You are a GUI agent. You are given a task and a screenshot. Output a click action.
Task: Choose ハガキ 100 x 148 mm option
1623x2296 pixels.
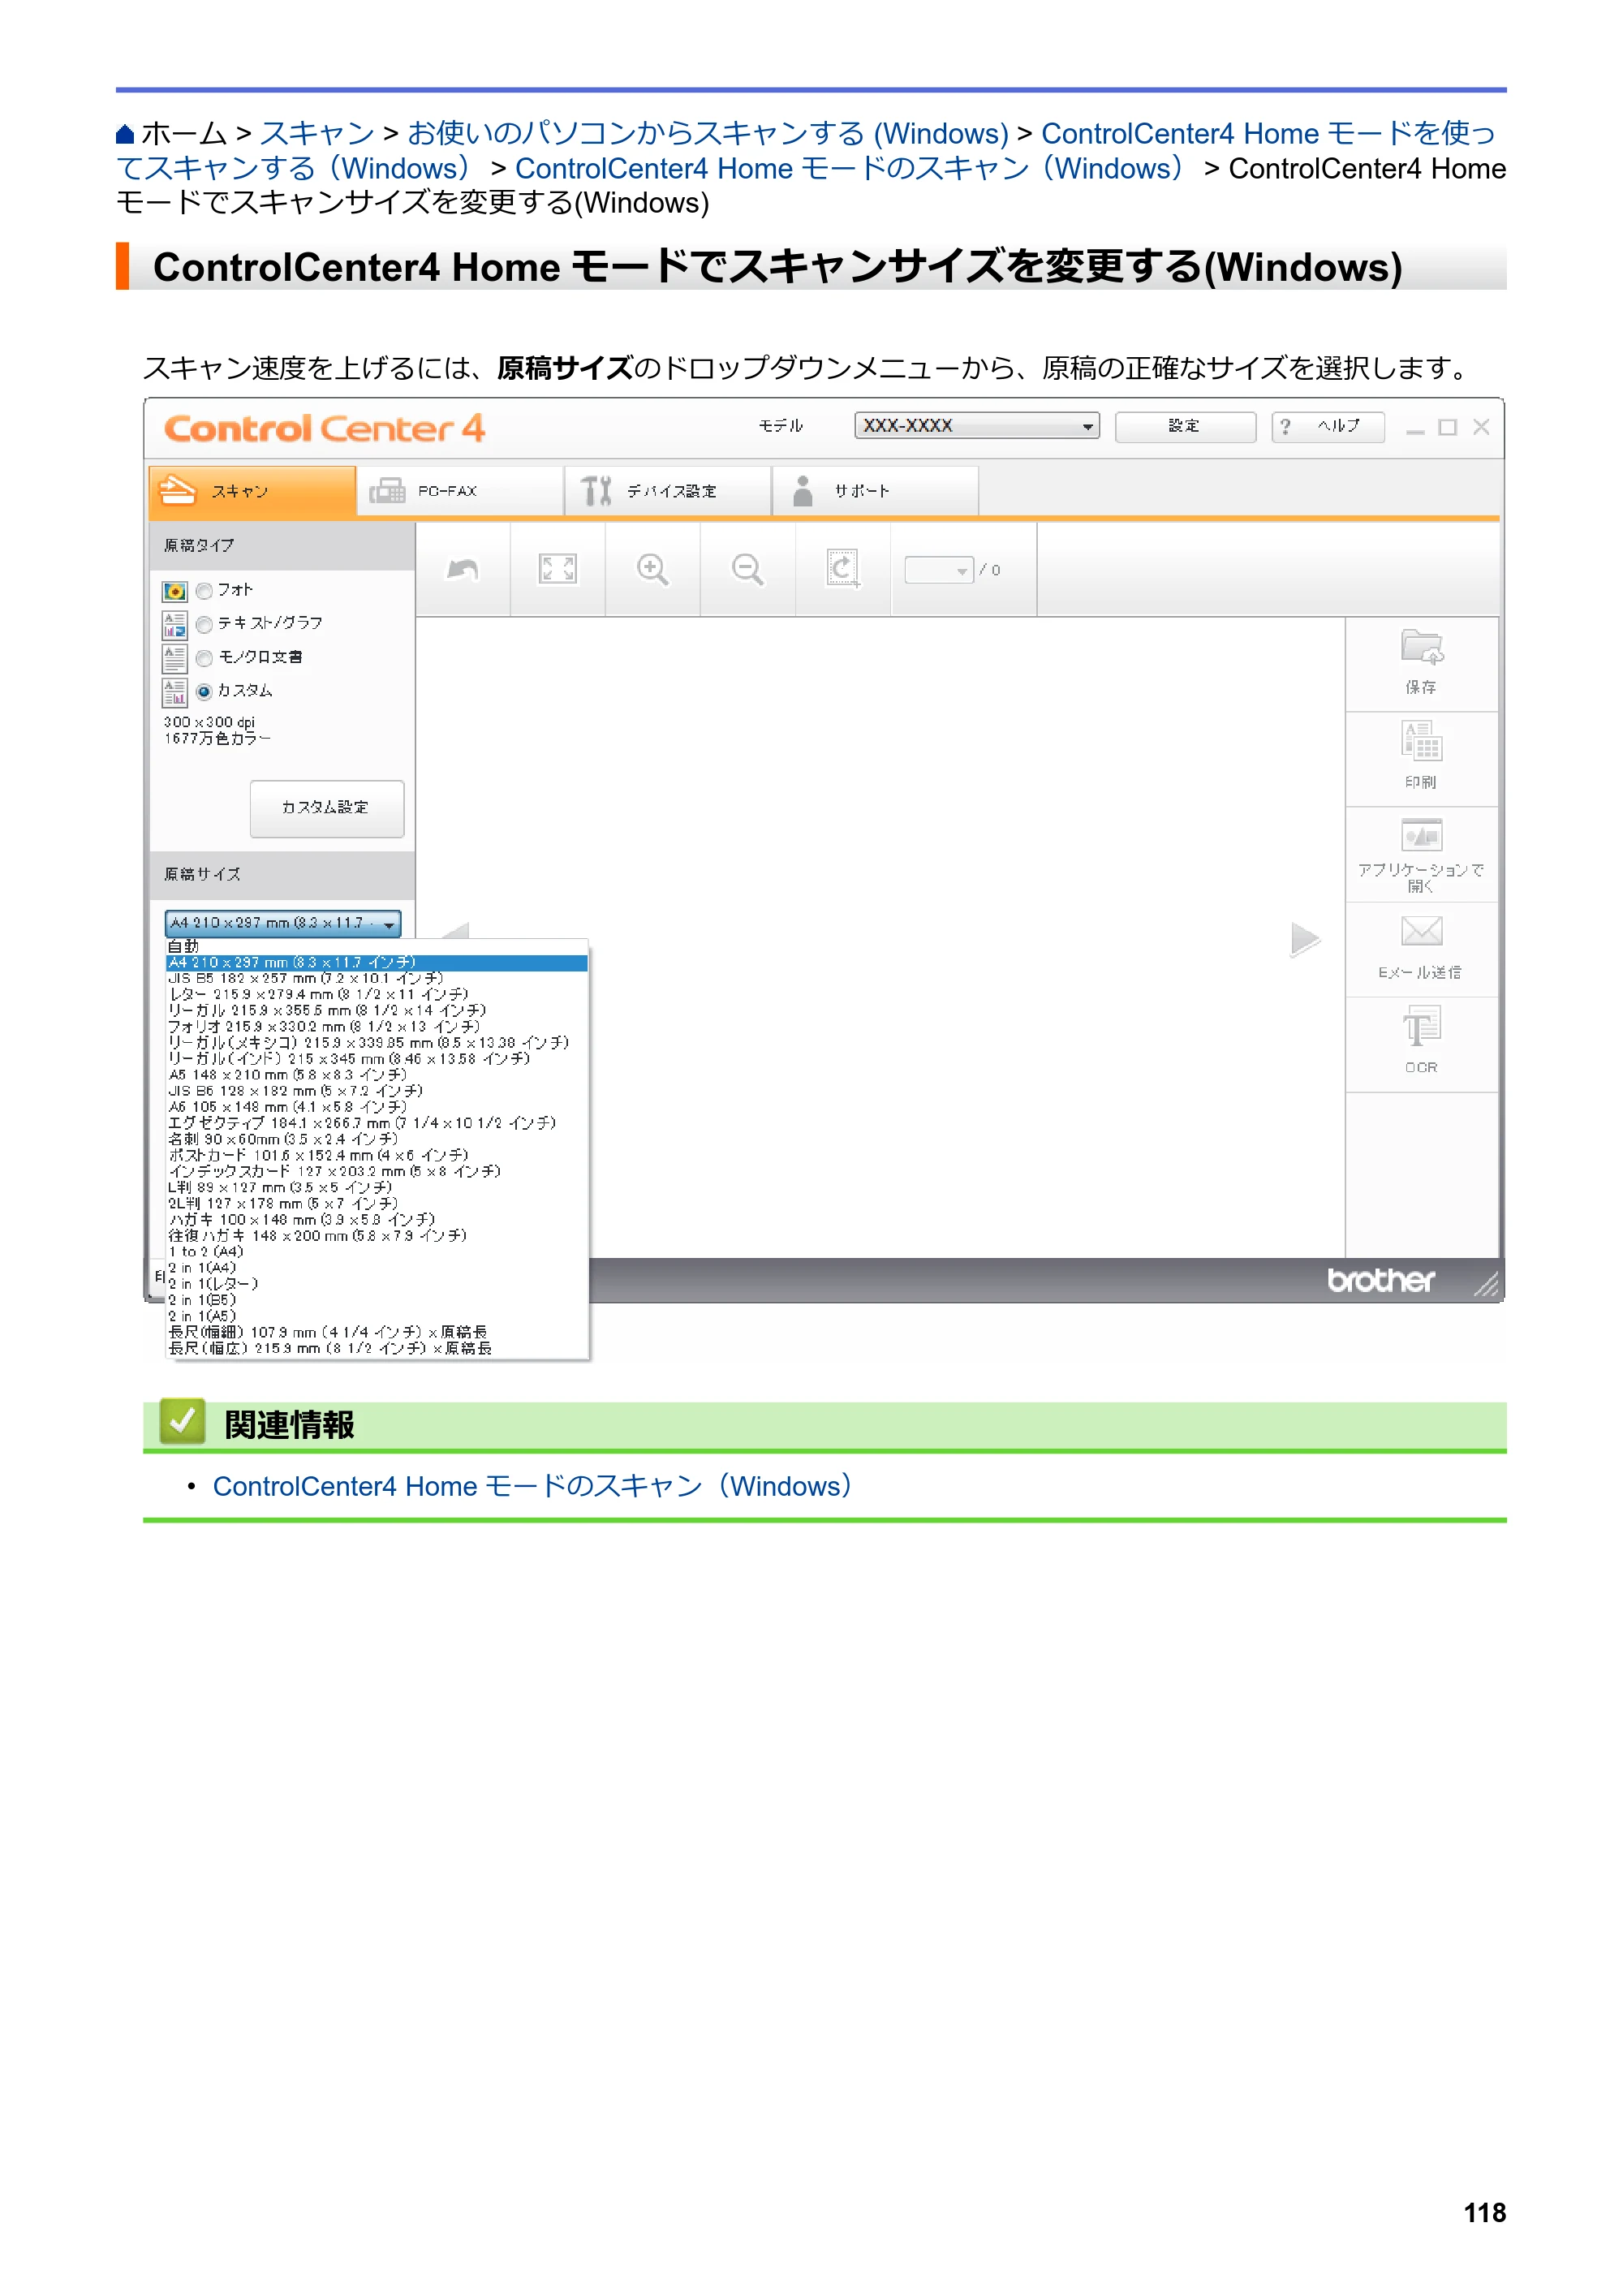pyautogui.click(x=376, y=1220)
